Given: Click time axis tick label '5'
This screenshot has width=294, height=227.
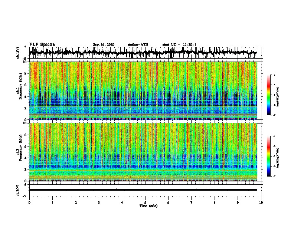Looking at the screenshot, I should click(145, 203).
